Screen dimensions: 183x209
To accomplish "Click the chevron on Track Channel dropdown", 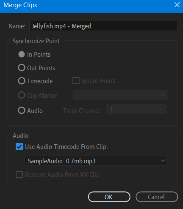I will 161,109.
